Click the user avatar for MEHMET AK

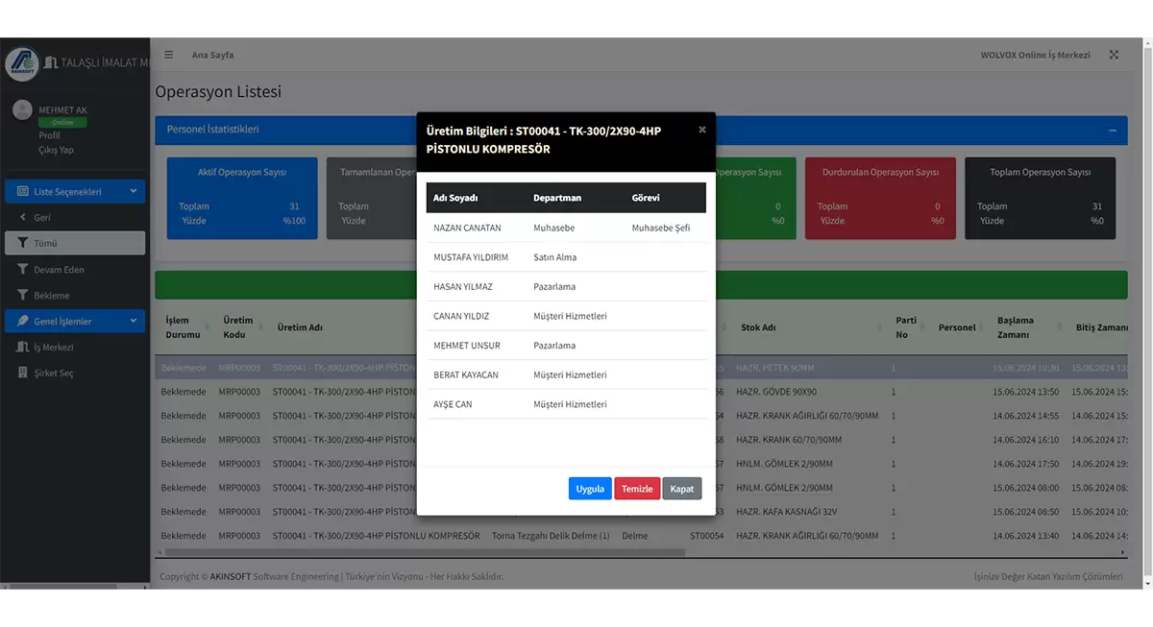[22, 110]
